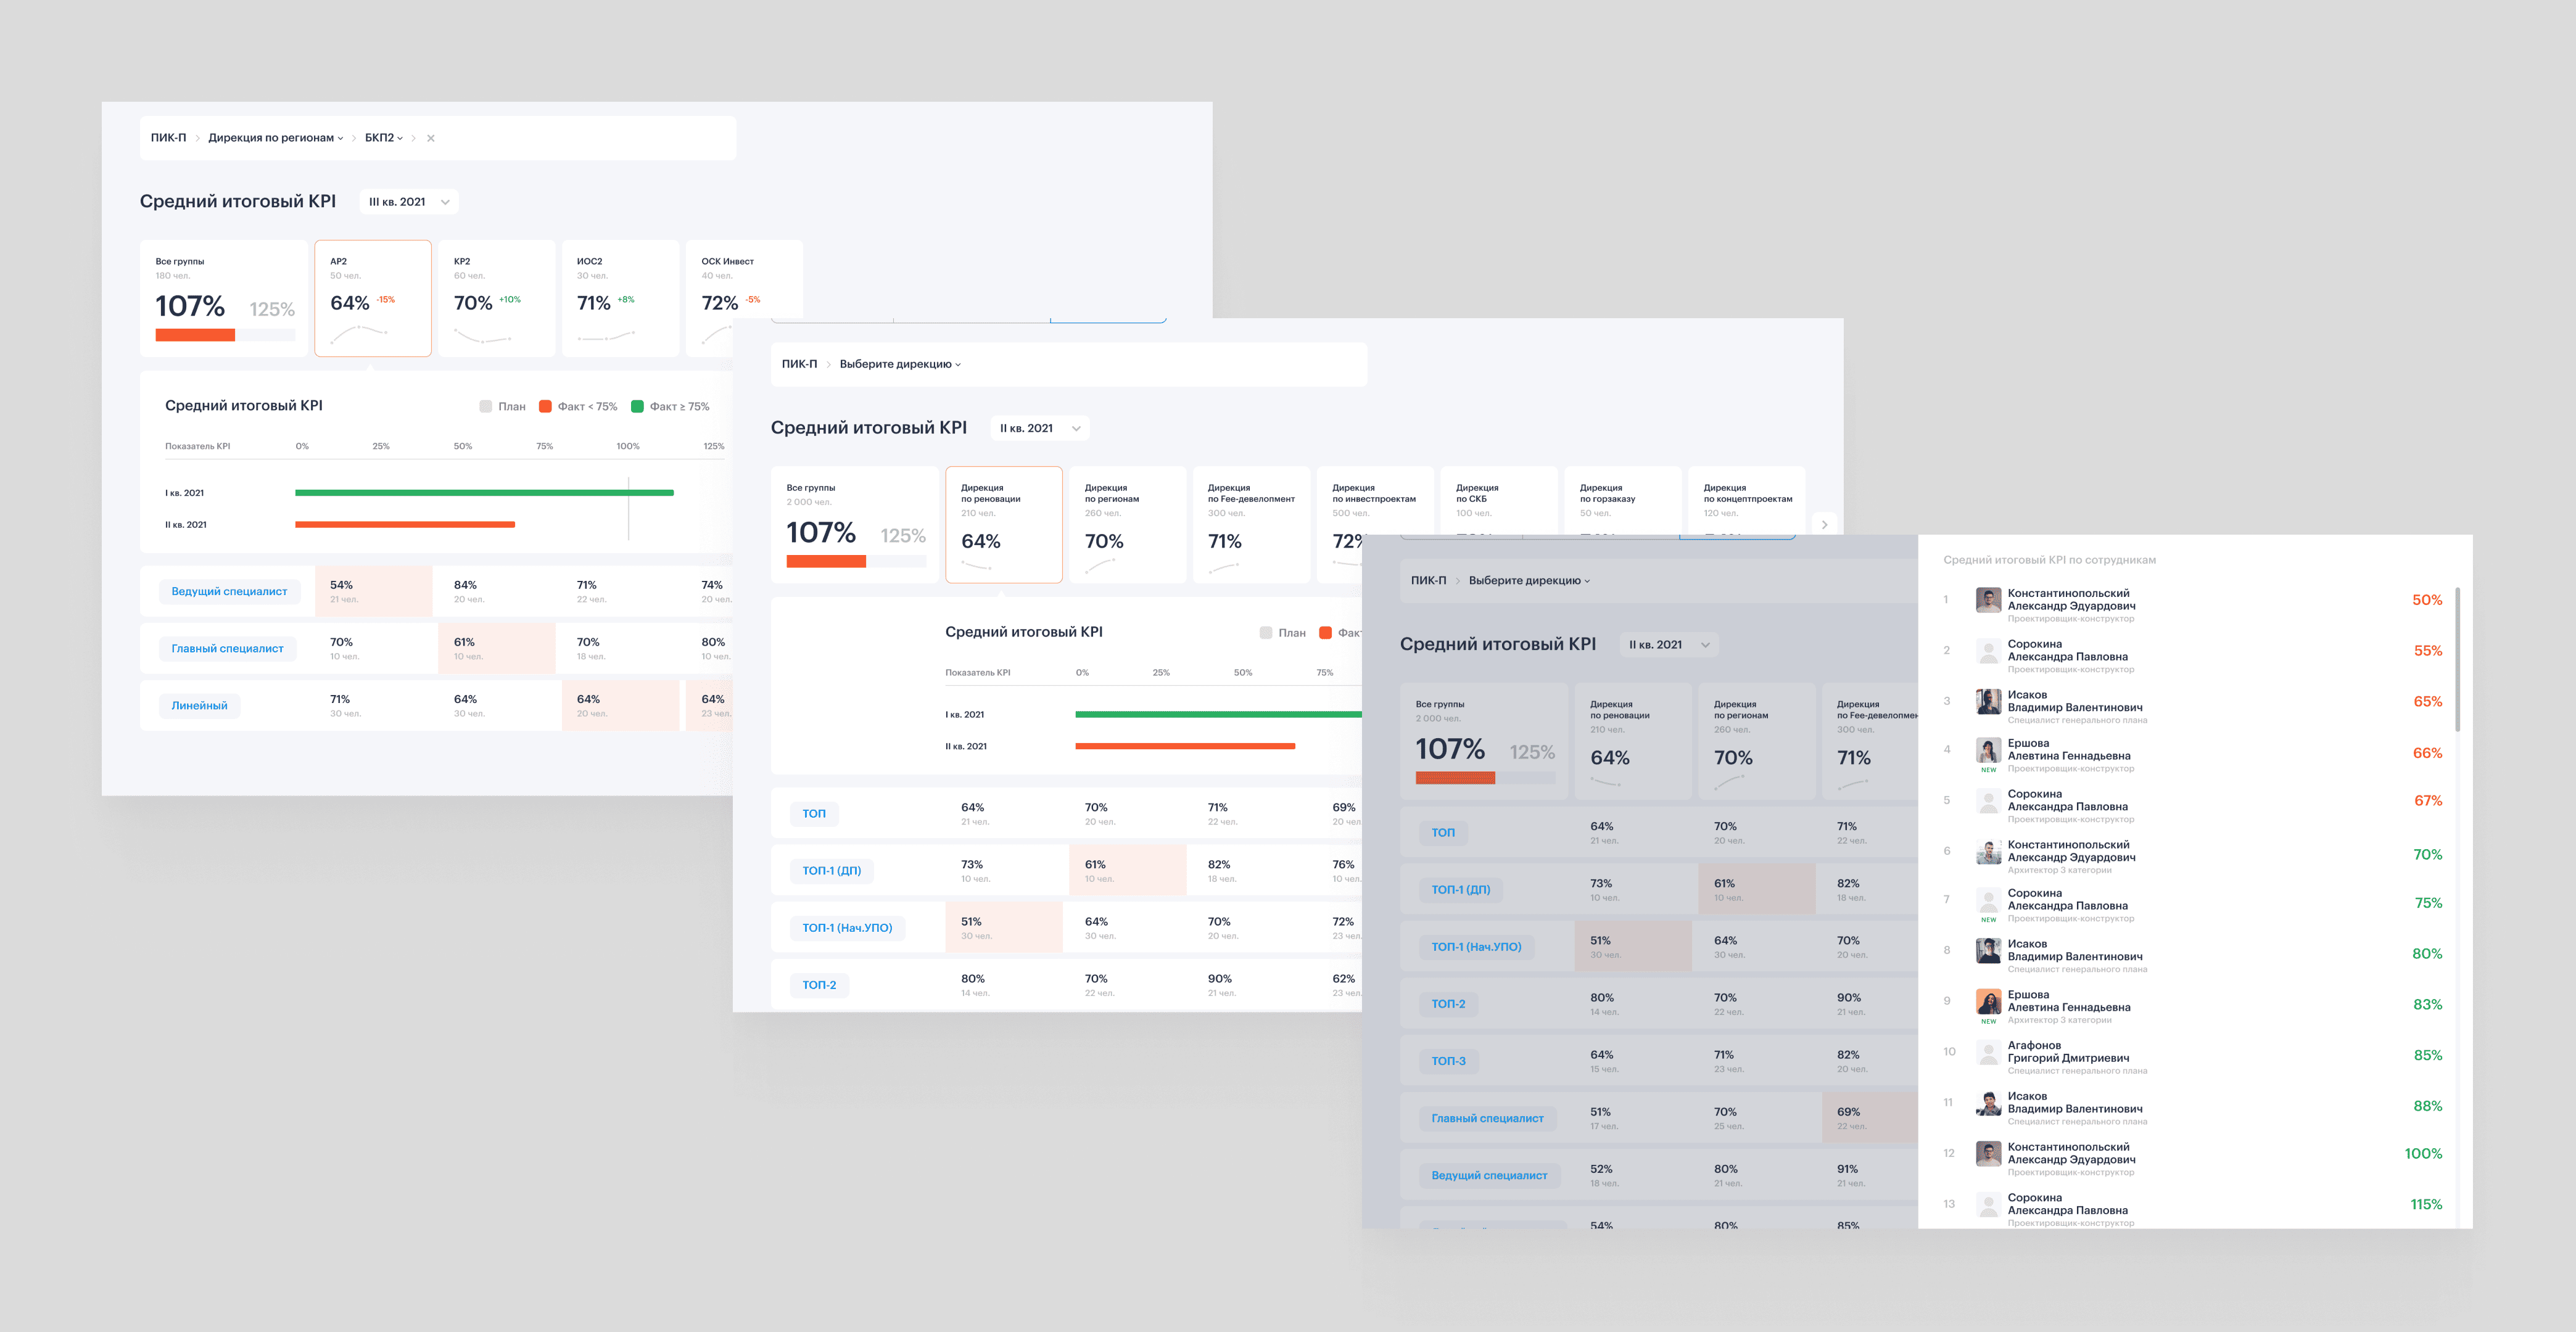Viewport: 2576px width, 1332px height.
Task: Toggle the План legend marker
Action: pos(486,406)
